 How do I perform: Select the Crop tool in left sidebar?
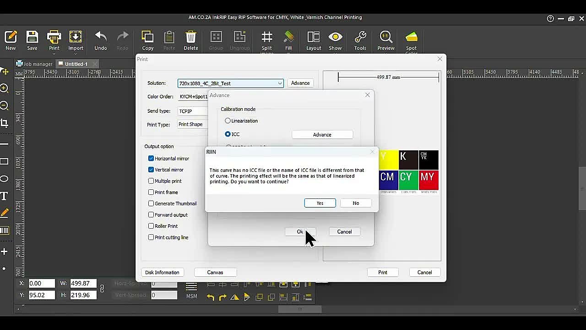click(x=4, y=123)
